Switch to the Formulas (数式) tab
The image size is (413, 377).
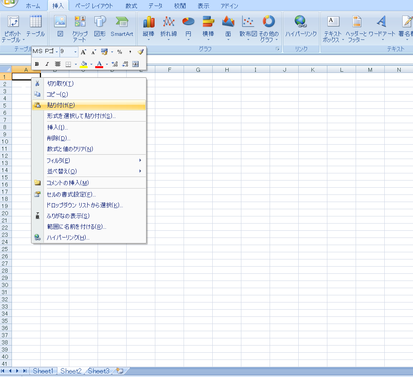click(131, 6)
